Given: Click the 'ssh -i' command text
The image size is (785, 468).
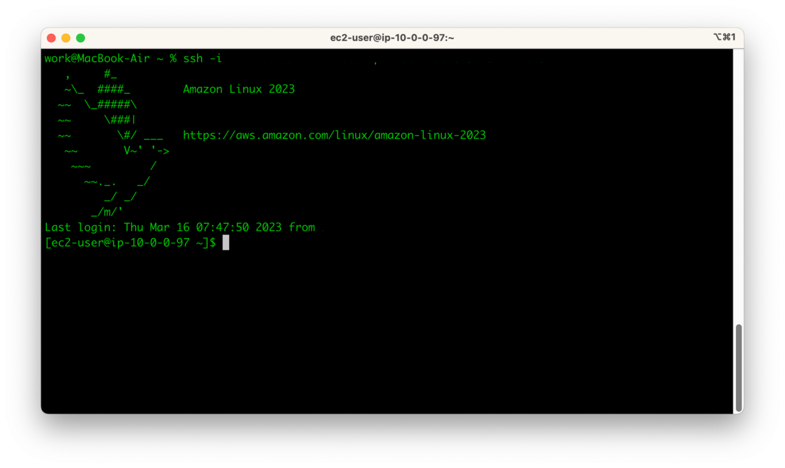Looking at the screenshot, I should click(203, 58).
